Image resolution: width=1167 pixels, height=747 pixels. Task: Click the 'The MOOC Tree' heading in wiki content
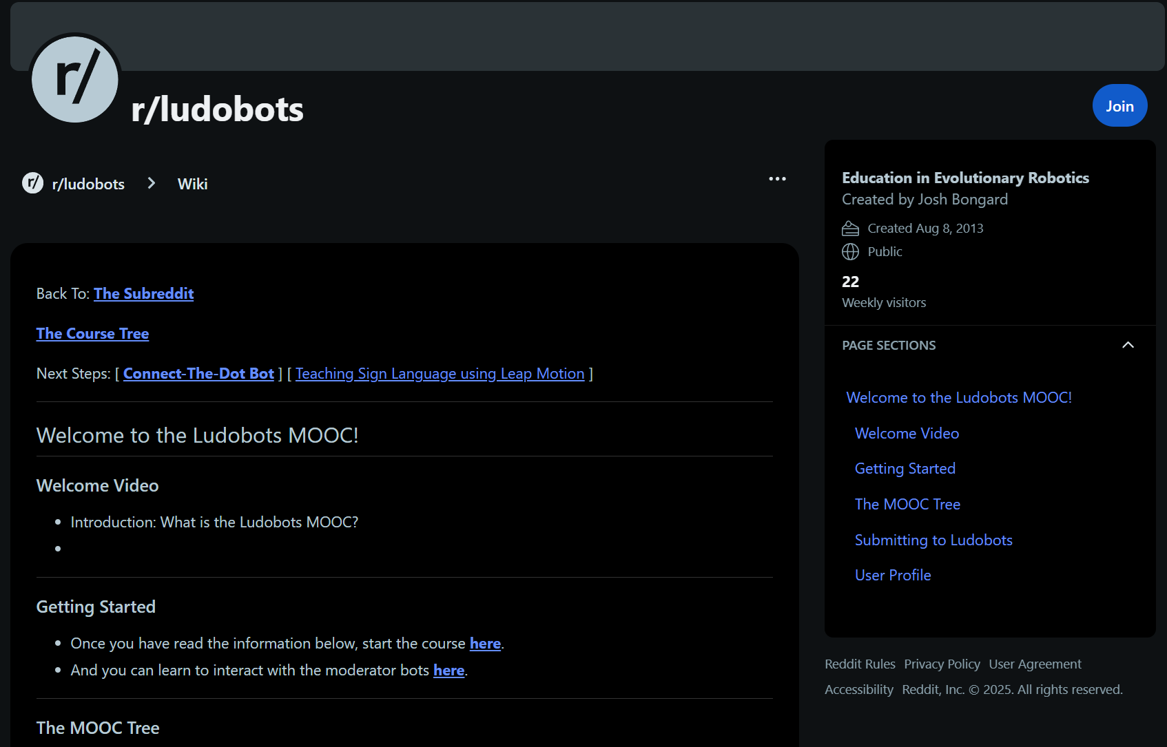(x=98, y=728)
